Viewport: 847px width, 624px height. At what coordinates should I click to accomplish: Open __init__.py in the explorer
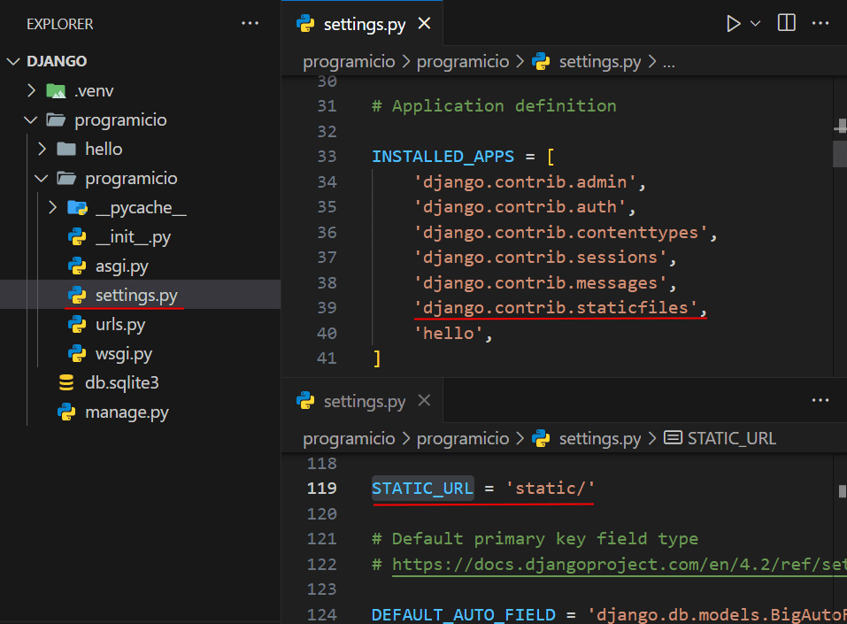133,236
